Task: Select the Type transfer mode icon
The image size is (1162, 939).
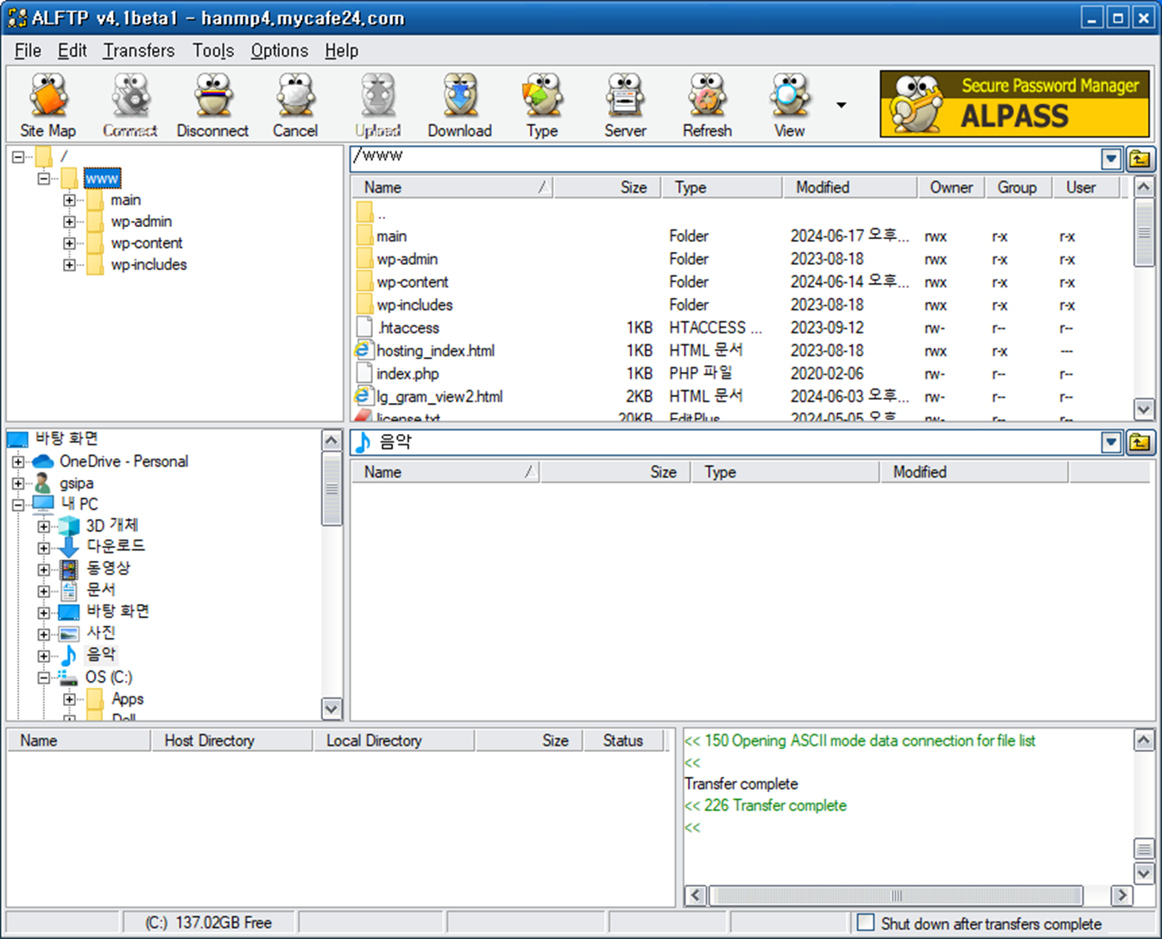Action: [x=542, y=104]
